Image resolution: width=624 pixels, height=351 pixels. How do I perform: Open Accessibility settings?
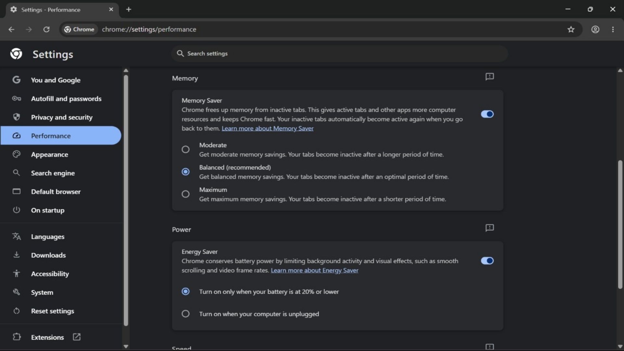click(x=61, y=274)
